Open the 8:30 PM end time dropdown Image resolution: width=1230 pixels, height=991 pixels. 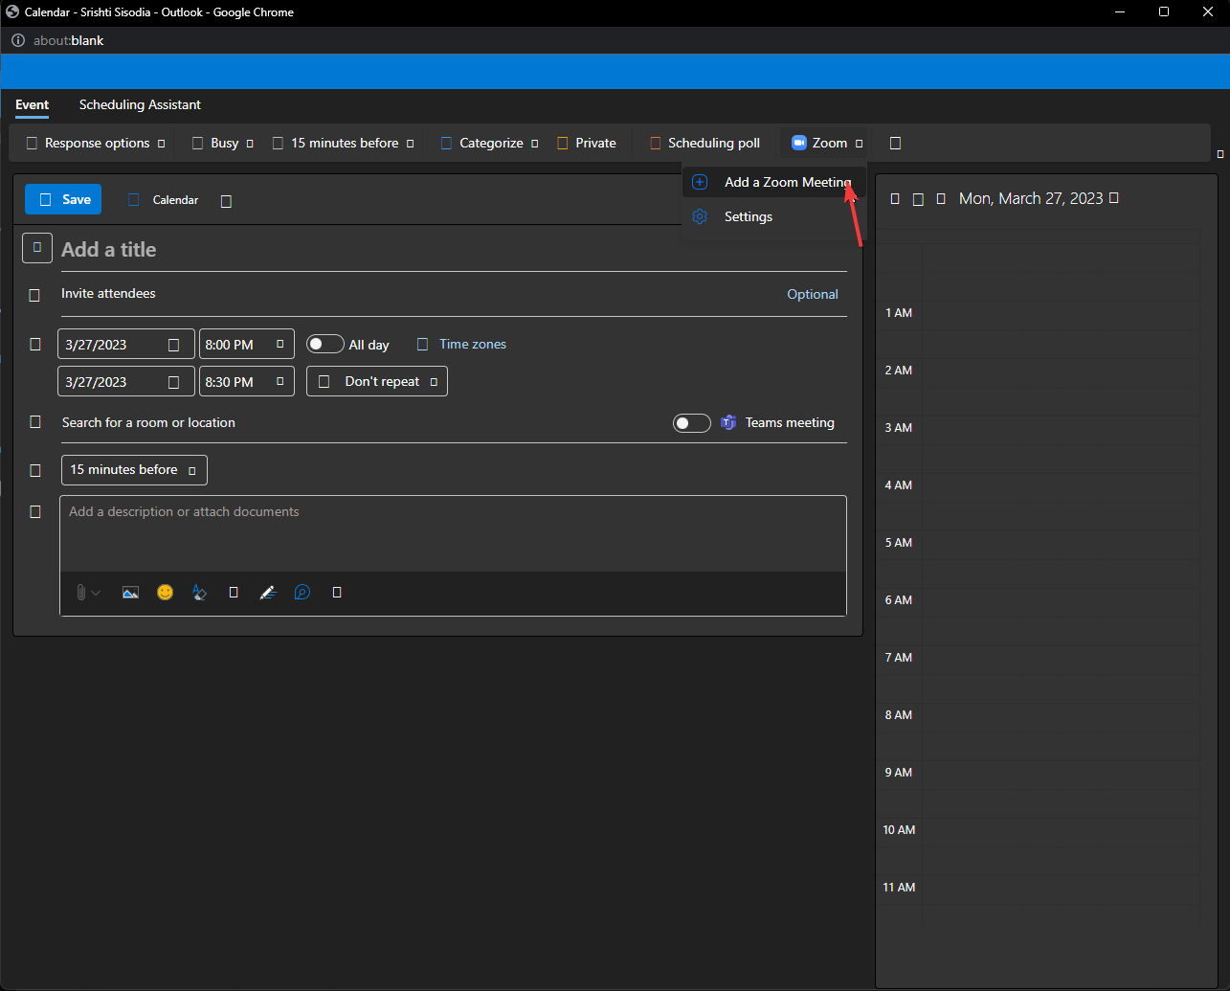click(247, 381)
